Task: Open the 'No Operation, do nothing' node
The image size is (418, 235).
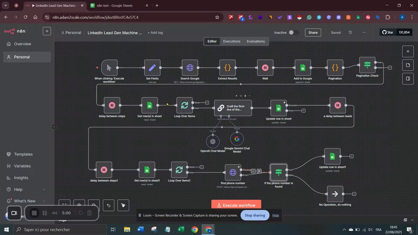Action: (x=335, y=194)
